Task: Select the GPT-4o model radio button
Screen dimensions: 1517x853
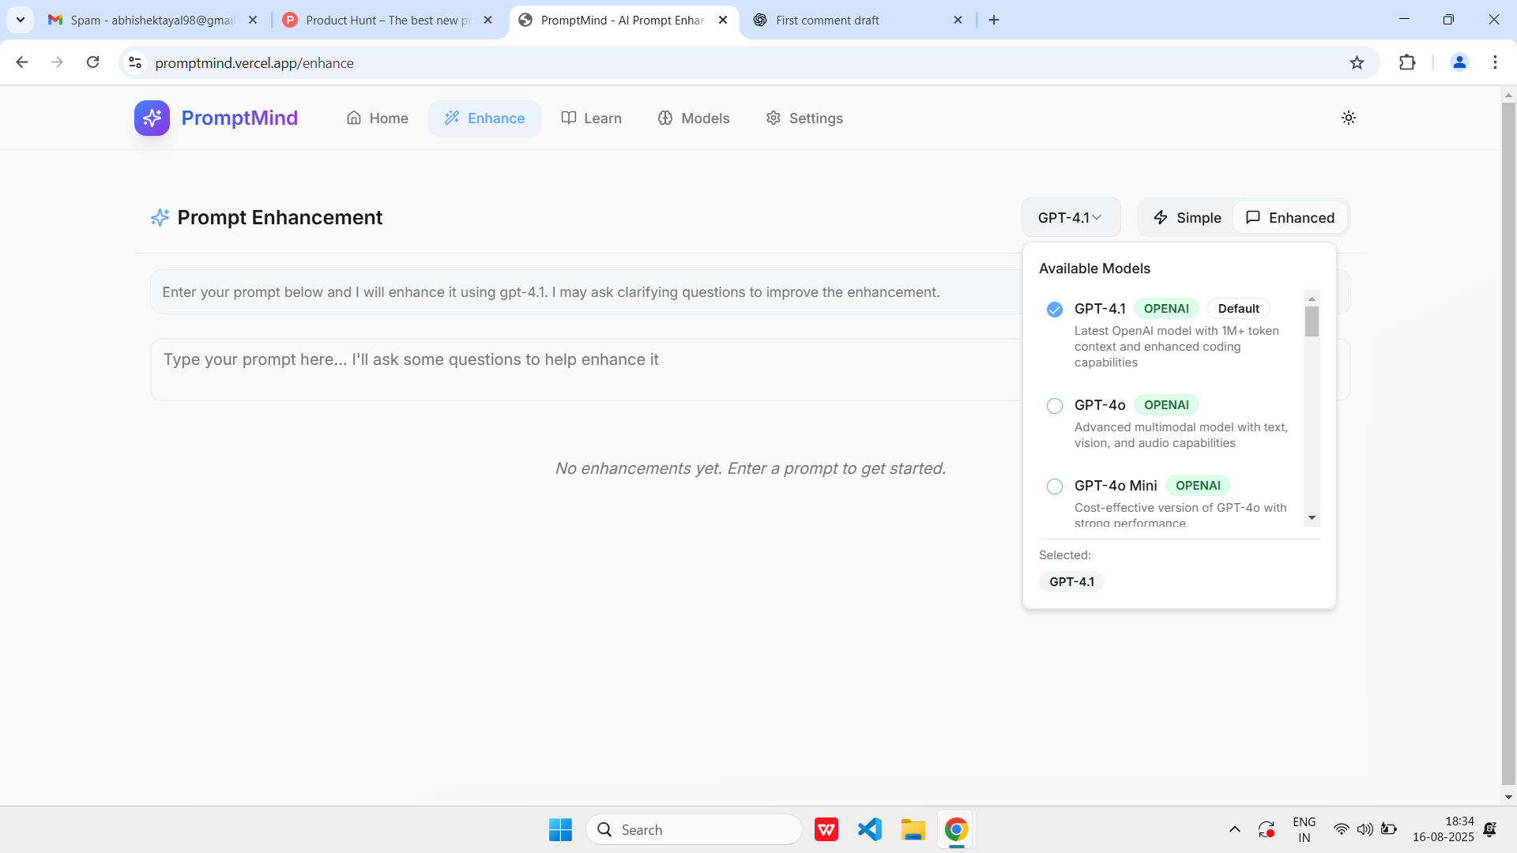Action: [x=1055, y=406]
